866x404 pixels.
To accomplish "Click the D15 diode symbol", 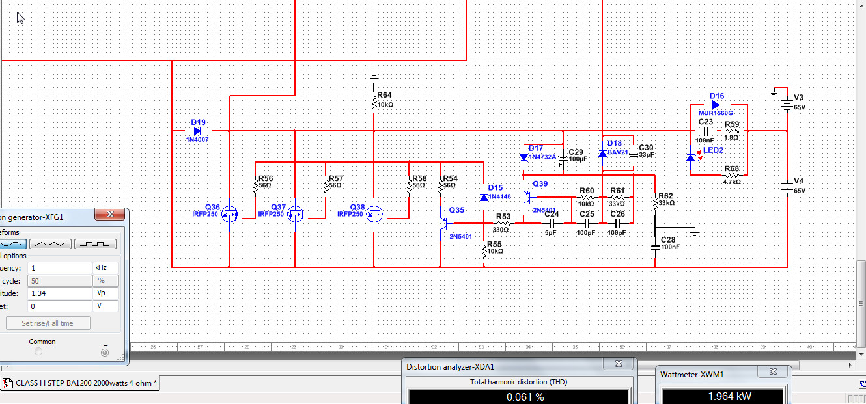I will pyautogui.click(x=484, y=196).
